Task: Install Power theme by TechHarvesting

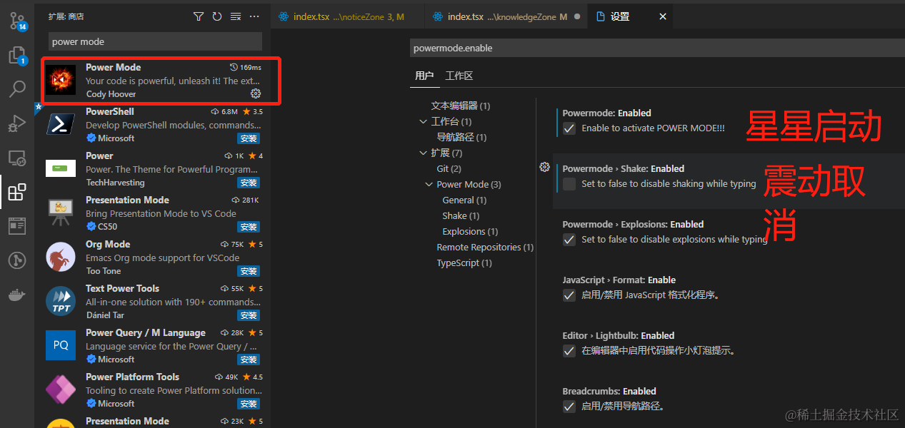Action: pos(249,183)
